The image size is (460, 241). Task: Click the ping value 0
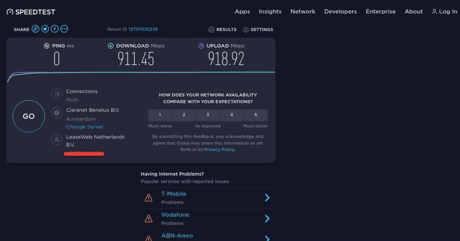[x=57, y=59]
